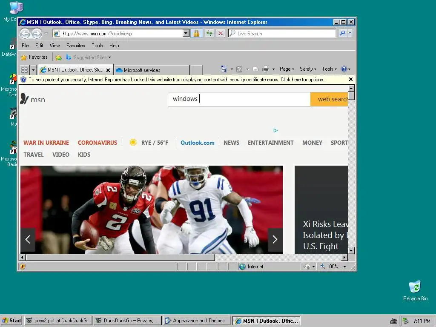Viewport: 436px width, 327px height.
Task: Switch to Appearance and Themes taskbar window
Action: click(197, 321)
